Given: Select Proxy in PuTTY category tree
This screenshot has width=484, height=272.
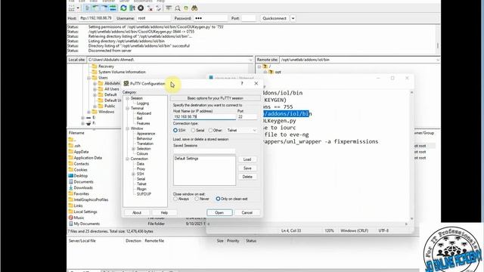Looking at the screenshot, I should pyautogui.click(x=141, y=169).
